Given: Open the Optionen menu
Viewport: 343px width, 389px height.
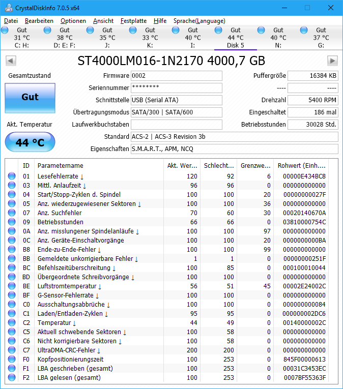Looking at the screenshot, I should click(73, 21).
